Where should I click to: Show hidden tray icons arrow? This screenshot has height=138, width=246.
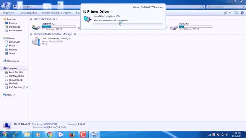pos(205,135)
